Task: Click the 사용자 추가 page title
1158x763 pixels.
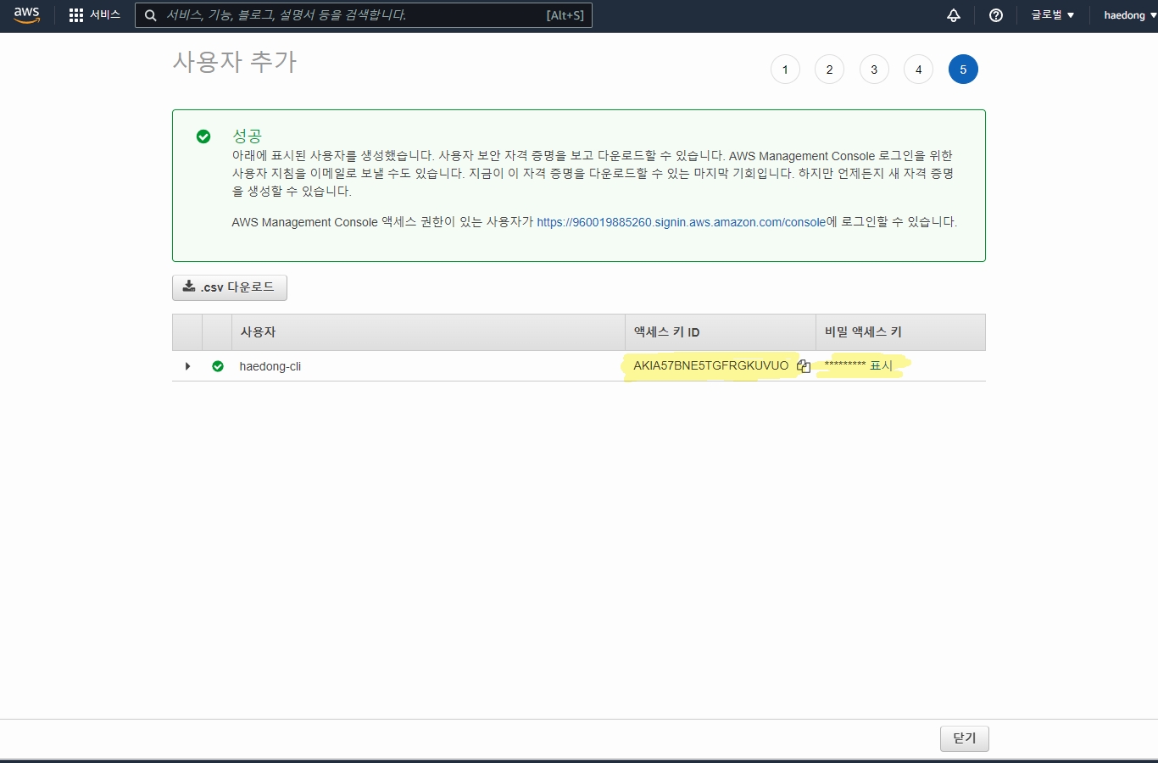Action: coord(235,62)
